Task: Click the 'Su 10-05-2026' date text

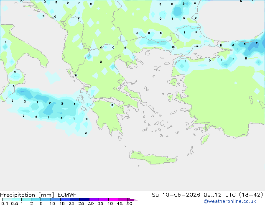Action: (176, 195)
